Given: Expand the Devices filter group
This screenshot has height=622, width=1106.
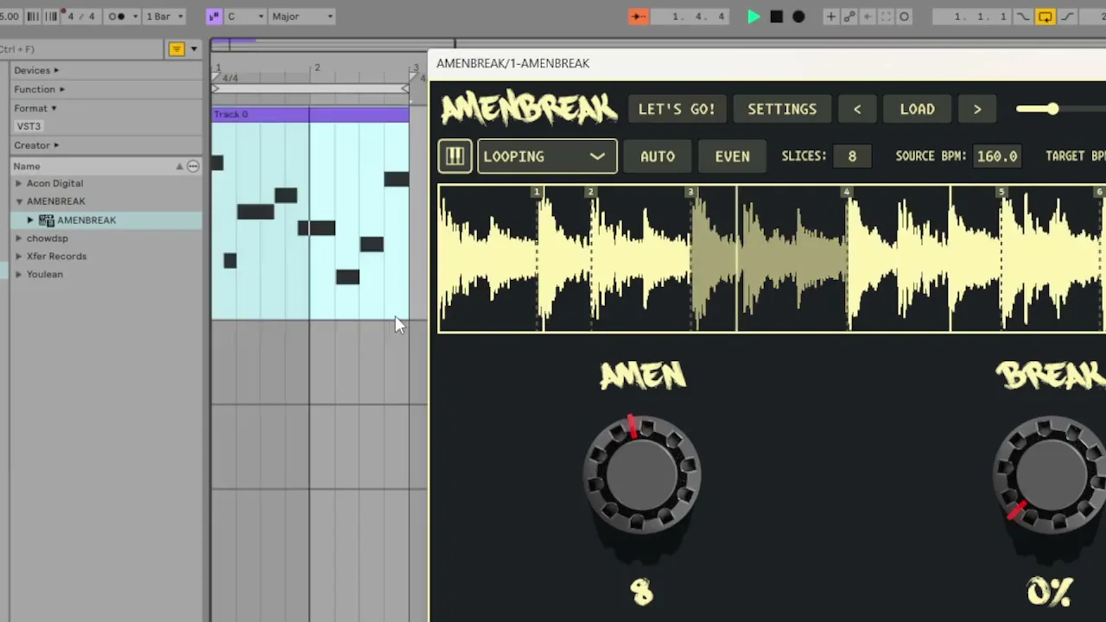Looking at the screenshot, I should (36, 70).
